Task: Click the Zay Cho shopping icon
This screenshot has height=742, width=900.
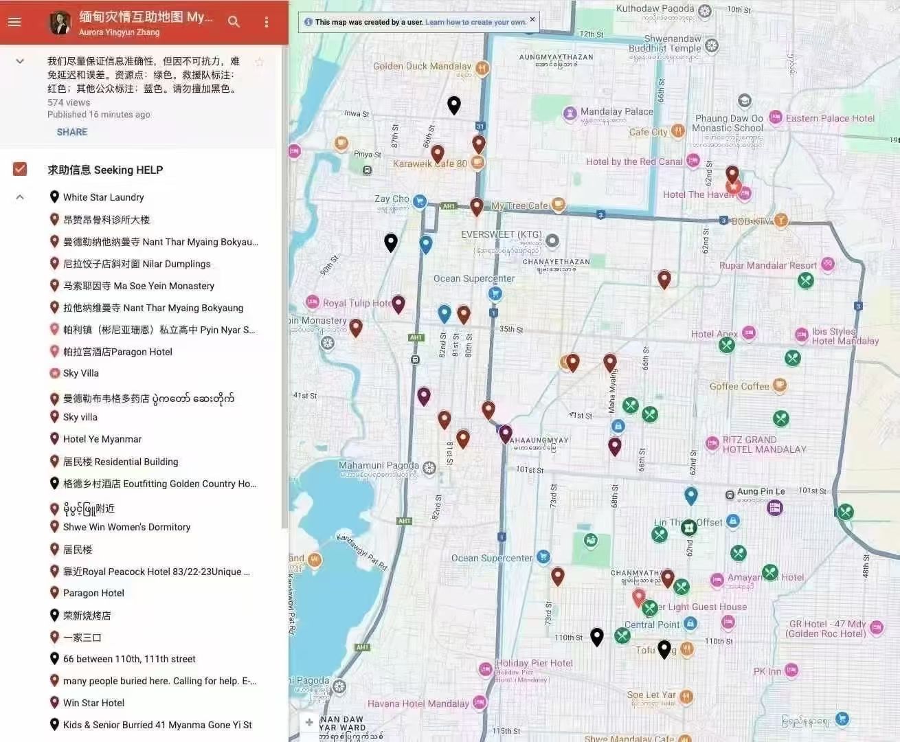Action: click(419, 202)
